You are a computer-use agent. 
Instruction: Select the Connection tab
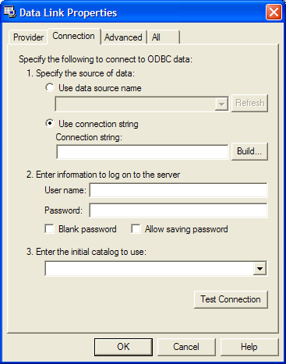pos(73,36)
